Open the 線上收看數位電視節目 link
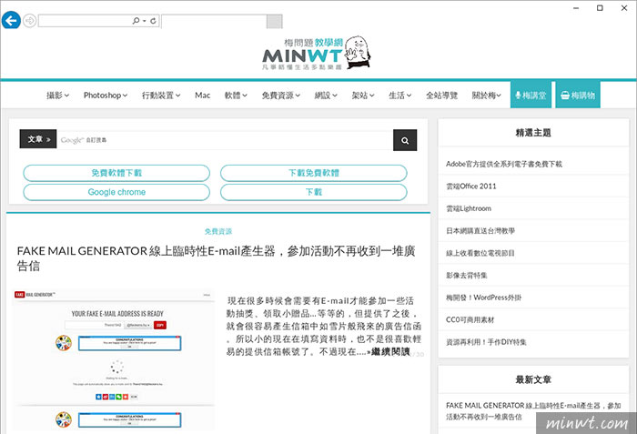The image size is (637, 434). tap(480, 253)
